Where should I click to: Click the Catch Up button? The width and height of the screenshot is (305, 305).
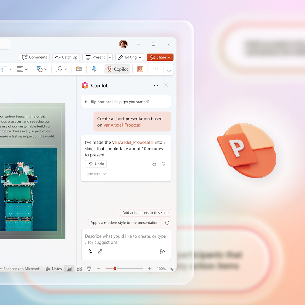point(66,57)
